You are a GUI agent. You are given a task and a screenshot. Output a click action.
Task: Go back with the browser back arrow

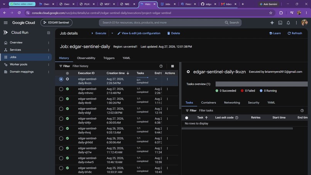(x=5, y=13)
